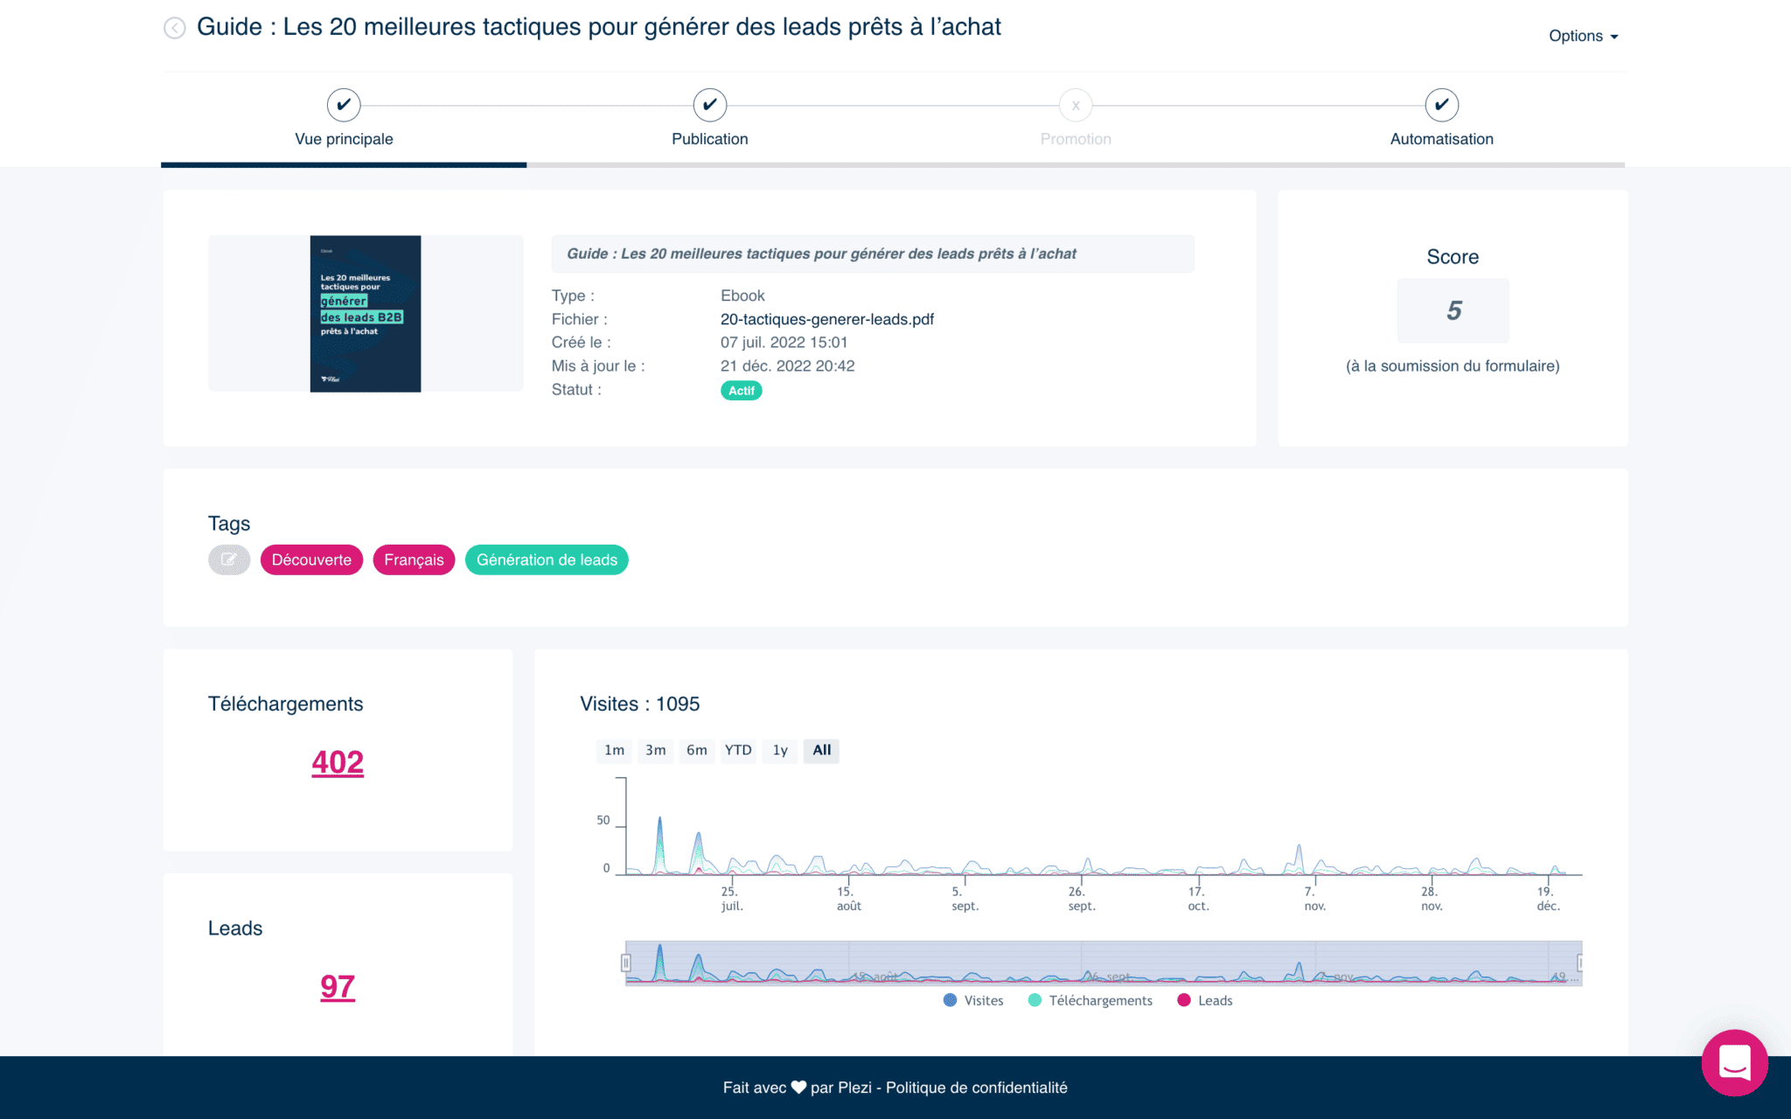Click the Génération de leads tag
Viewport: 1791px width, 1119px height.
tap(546, 559)
